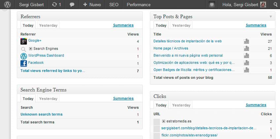Open the Performance menu

(138, 5)
